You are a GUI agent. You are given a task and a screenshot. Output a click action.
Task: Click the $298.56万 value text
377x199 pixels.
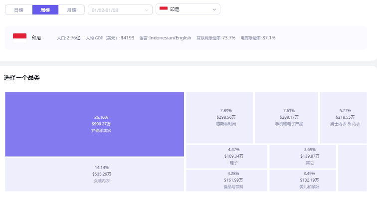[226, 117]
